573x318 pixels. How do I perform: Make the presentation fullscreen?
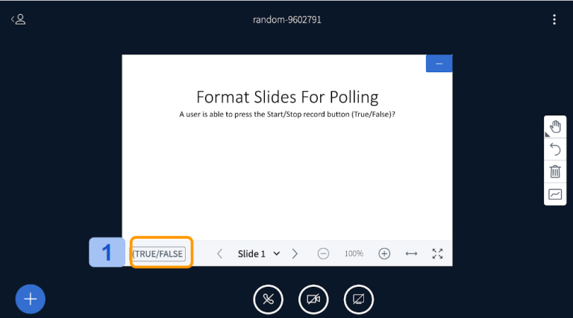(x=438, y=254)
